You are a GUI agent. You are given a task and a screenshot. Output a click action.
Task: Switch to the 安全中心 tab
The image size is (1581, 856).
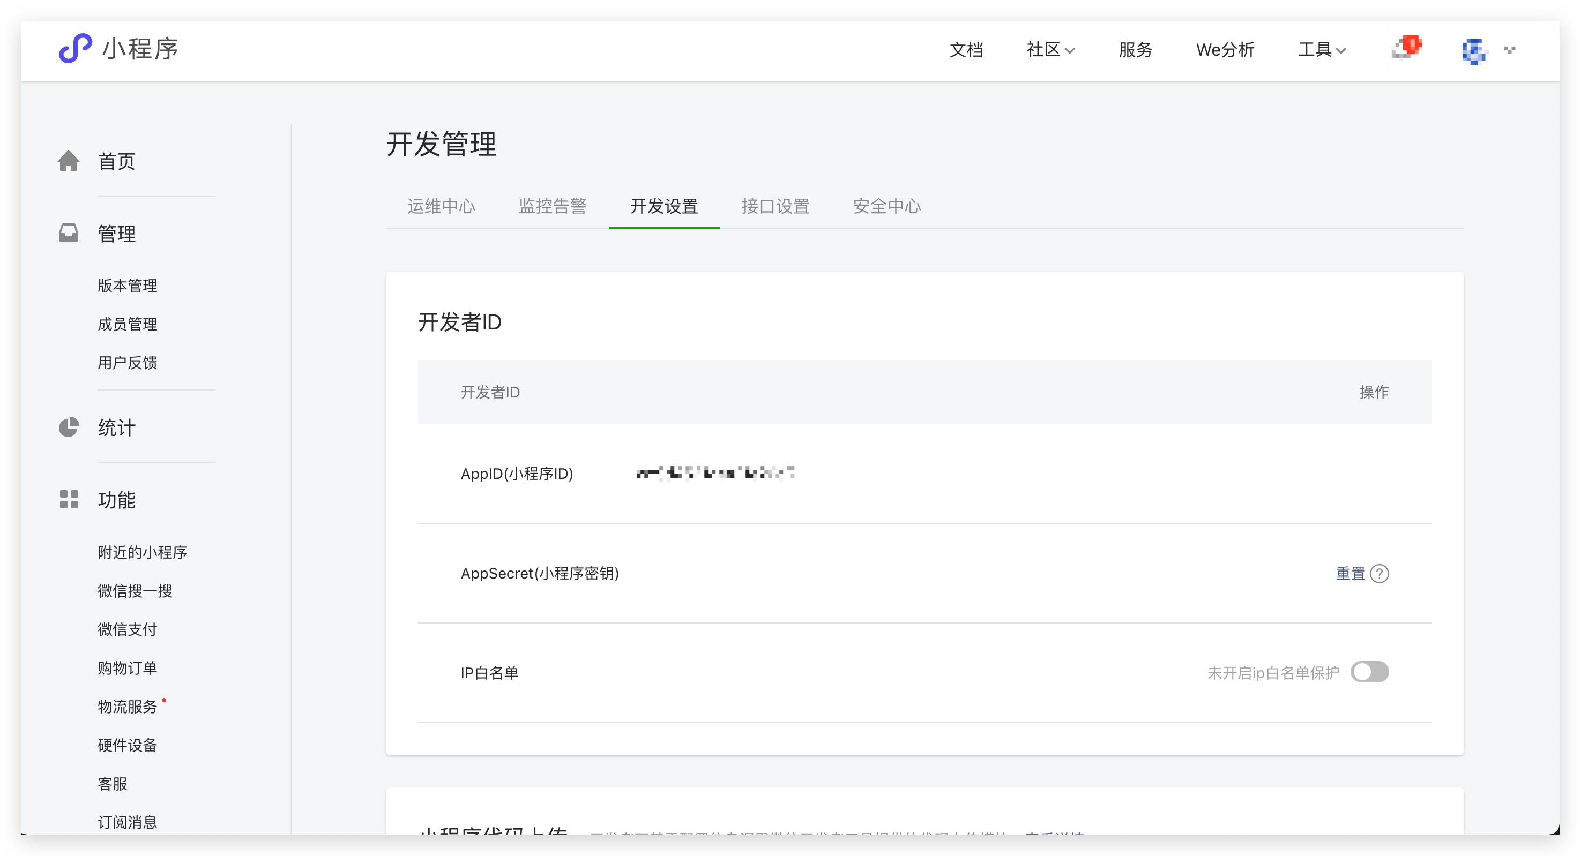pyautogui.click(x=886, y=206)
